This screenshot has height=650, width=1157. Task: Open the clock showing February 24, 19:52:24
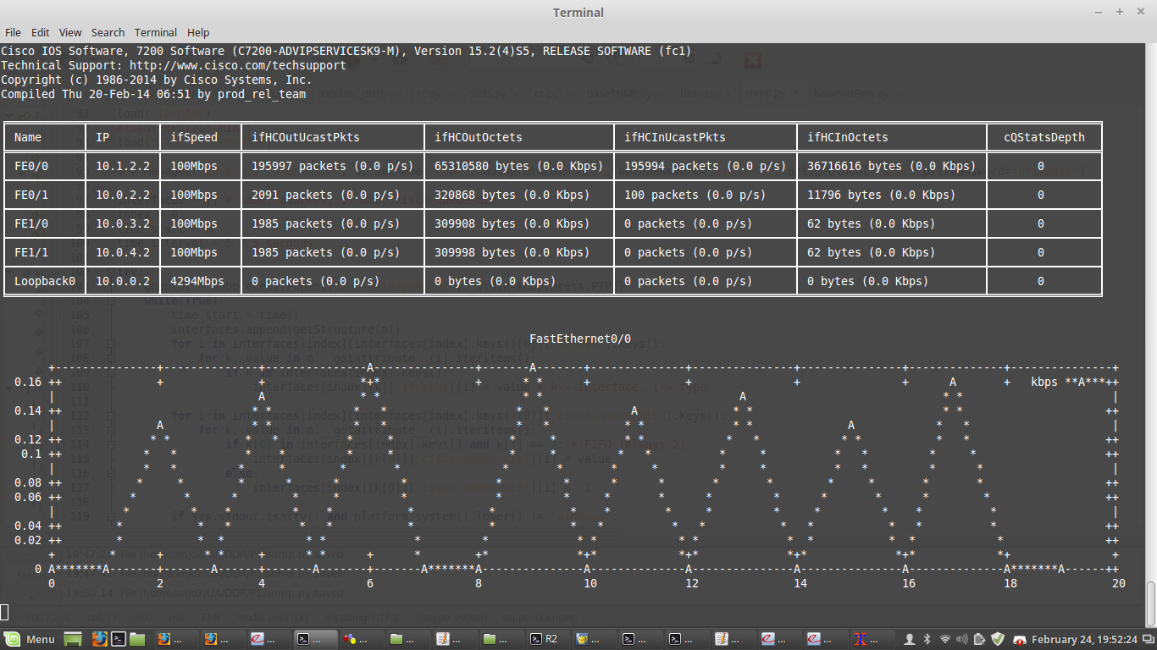pos(1085,639)
